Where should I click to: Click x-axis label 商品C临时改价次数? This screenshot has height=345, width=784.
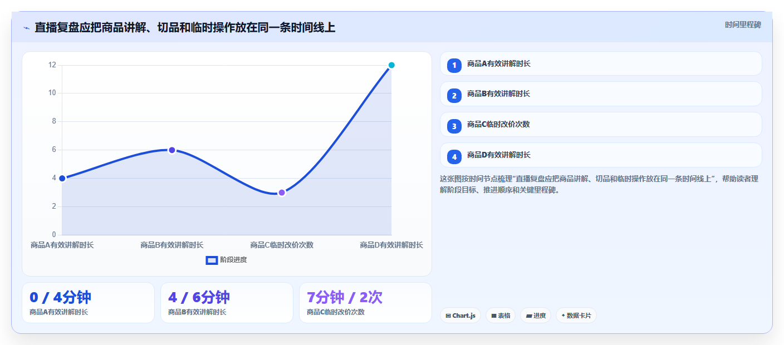click(x=282, y=245)
